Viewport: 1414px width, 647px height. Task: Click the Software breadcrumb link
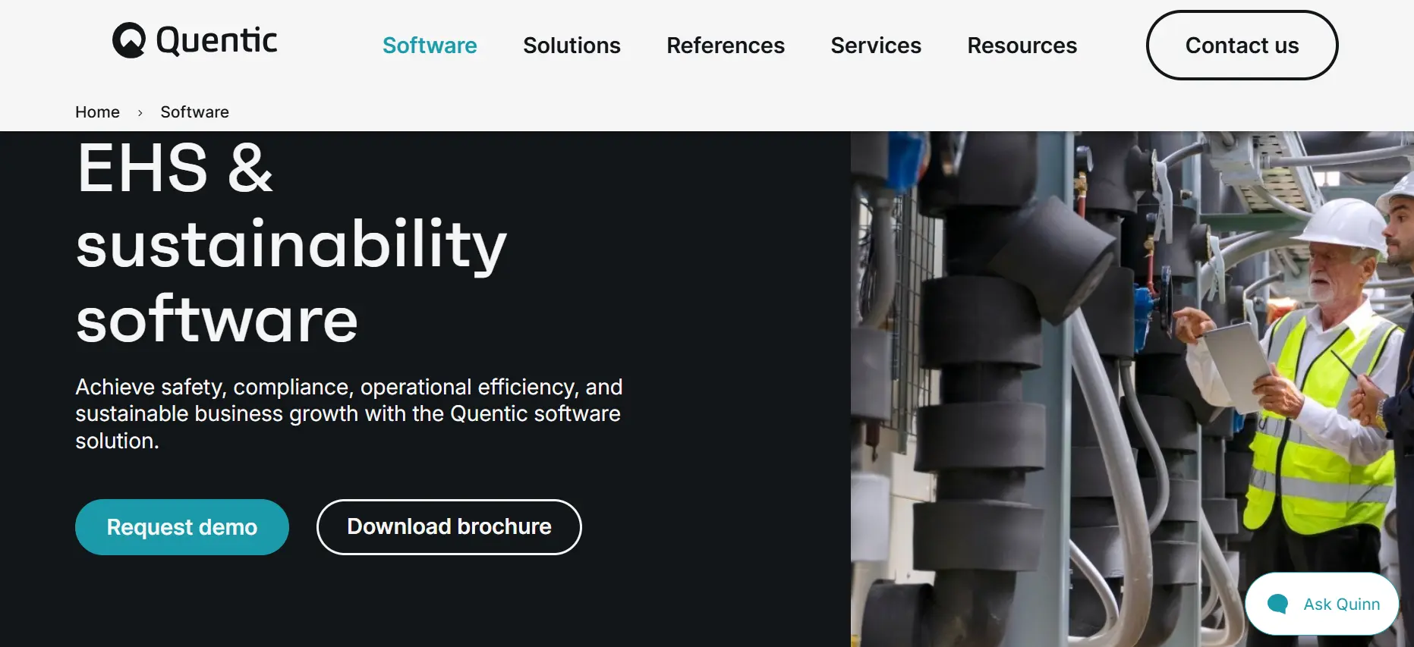click(194, 112)
